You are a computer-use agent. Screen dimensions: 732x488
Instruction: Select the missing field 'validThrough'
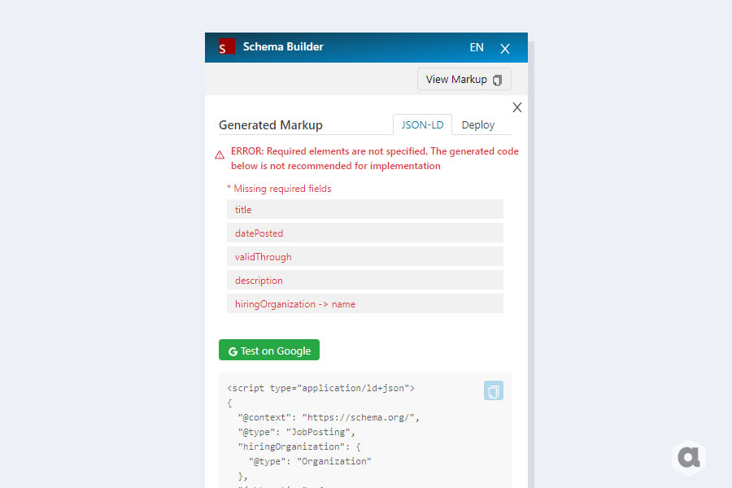[x=365, y=256]
